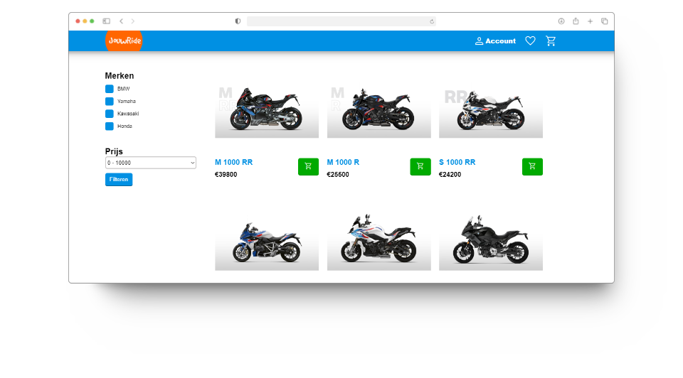Check the Kawasaki brand checkbox
The image size is (683, 378).
(x=110, y=114)
